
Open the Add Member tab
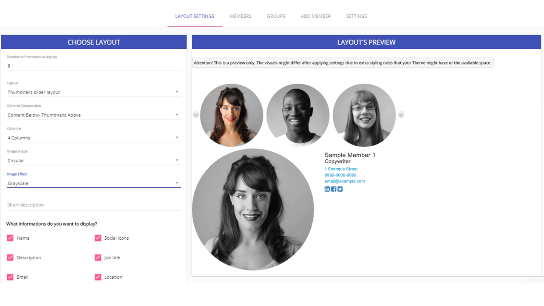tap(316, 16)
